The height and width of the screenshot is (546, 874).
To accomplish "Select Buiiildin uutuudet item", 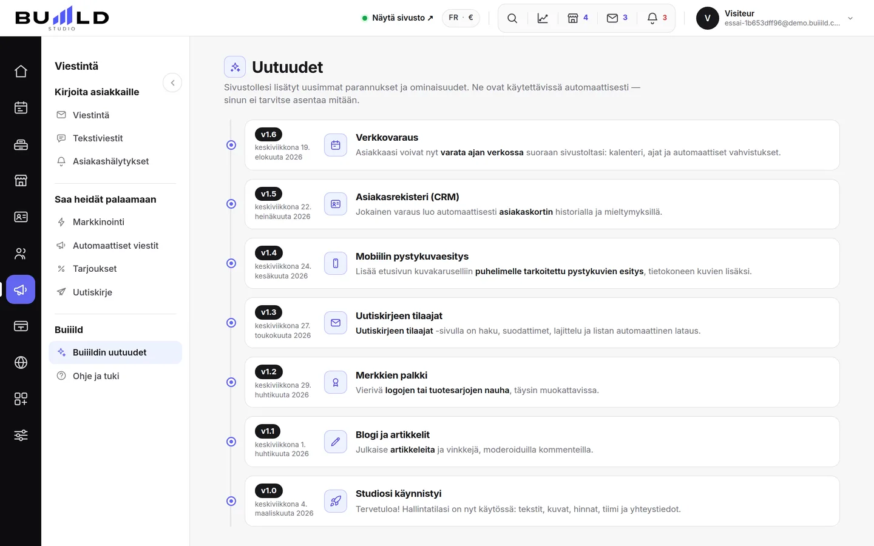I will [x=115, y=352].
